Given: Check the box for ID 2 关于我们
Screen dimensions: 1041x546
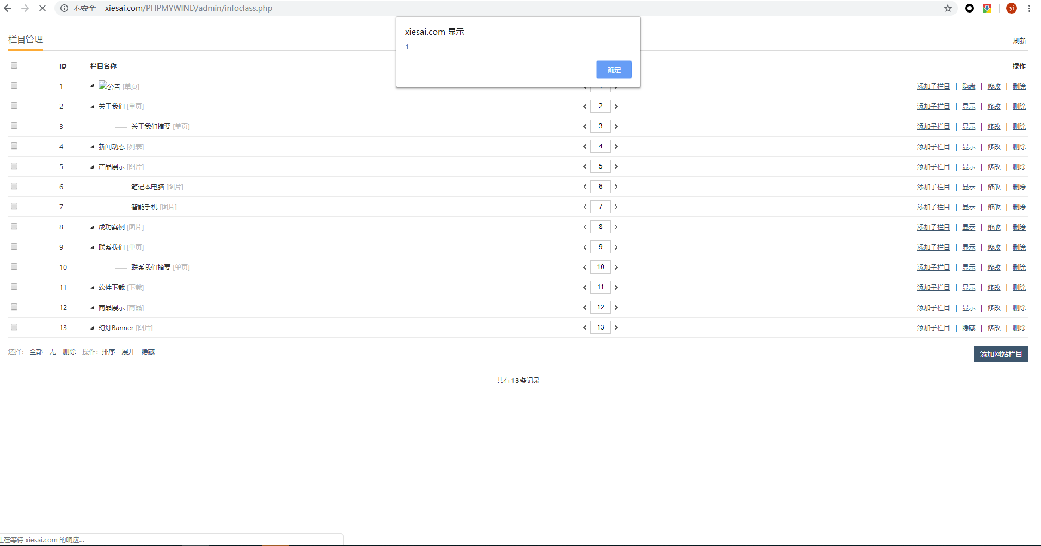Looking at the screenshot, I should tap(14, 106).
